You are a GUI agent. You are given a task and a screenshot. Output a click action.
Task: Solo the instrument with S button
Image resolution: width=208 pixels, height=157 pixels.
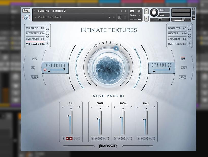click(146, 11)
